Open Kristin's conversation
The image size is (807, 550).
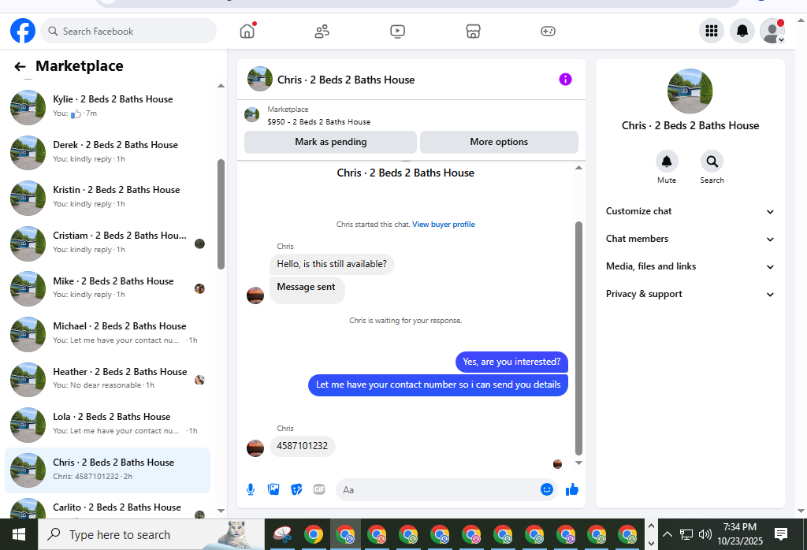[x=107, y=198]
